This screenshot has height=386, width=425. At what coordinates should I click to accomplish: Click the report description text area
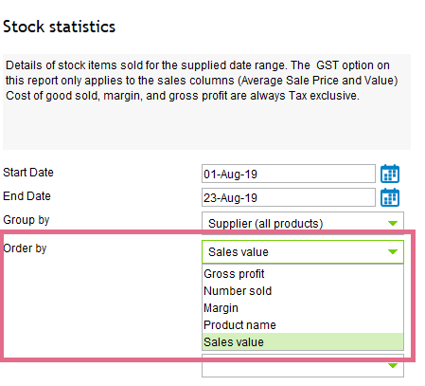pos(206,101)
